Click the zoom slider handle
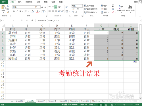Viewport: 142px width, 106px height. [x=125, y=105]
